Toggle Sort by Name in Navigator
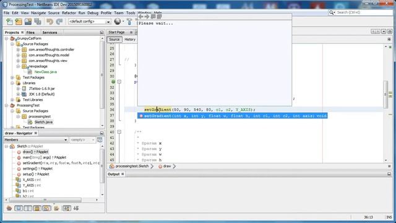396x223 pixels. pyautogui.click(x=67, y=208)
